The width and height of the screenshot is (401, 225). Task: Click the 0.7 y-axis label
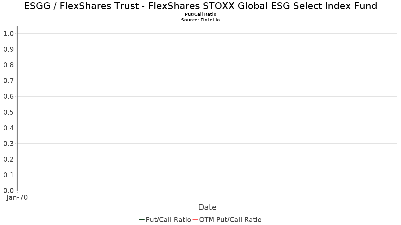coord(8,81)
